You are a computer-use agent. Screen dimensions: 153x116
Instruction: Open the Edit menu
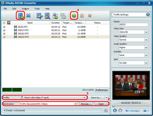14,9
